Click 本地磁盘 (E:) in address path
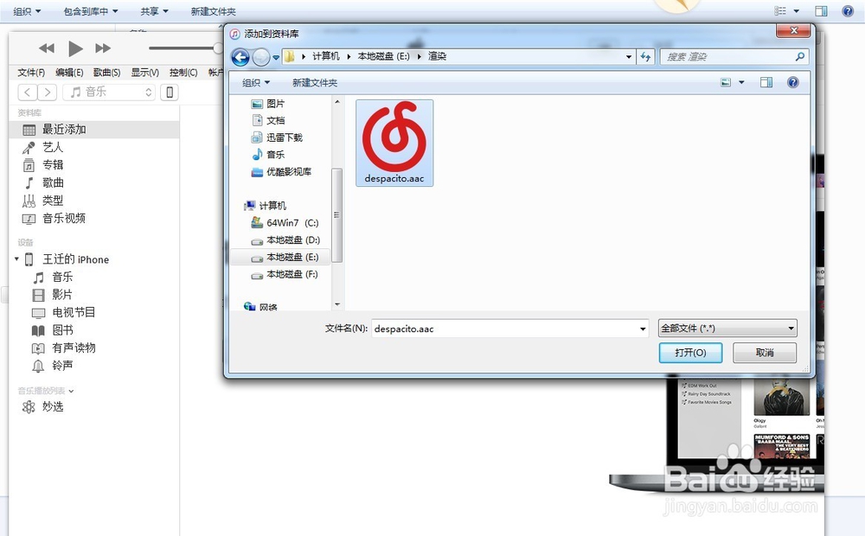The height and width of the screenshot is (536, 865). tap(383, 56)
